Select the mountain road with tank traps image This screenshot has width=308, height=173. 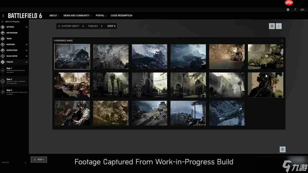[149, 113]
